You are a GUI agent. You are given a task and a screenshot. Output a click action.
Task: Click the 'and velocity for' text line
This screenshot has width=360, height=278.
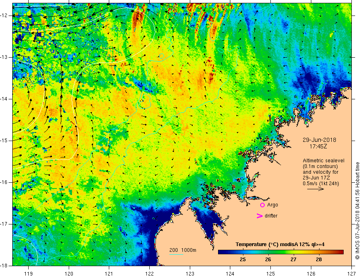click(320, 172)
